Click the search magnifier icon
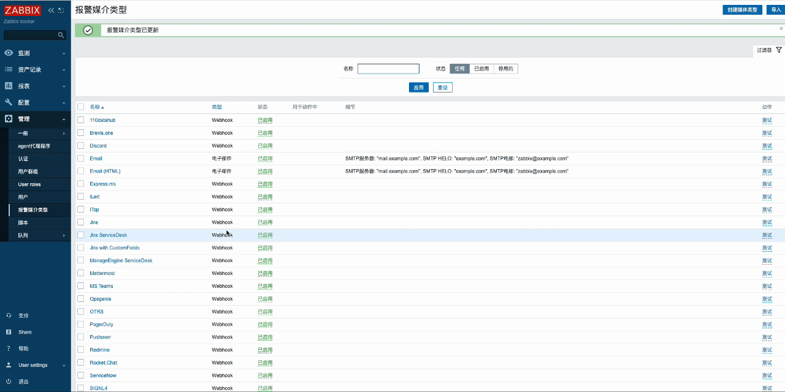 (x=61, y=35)
